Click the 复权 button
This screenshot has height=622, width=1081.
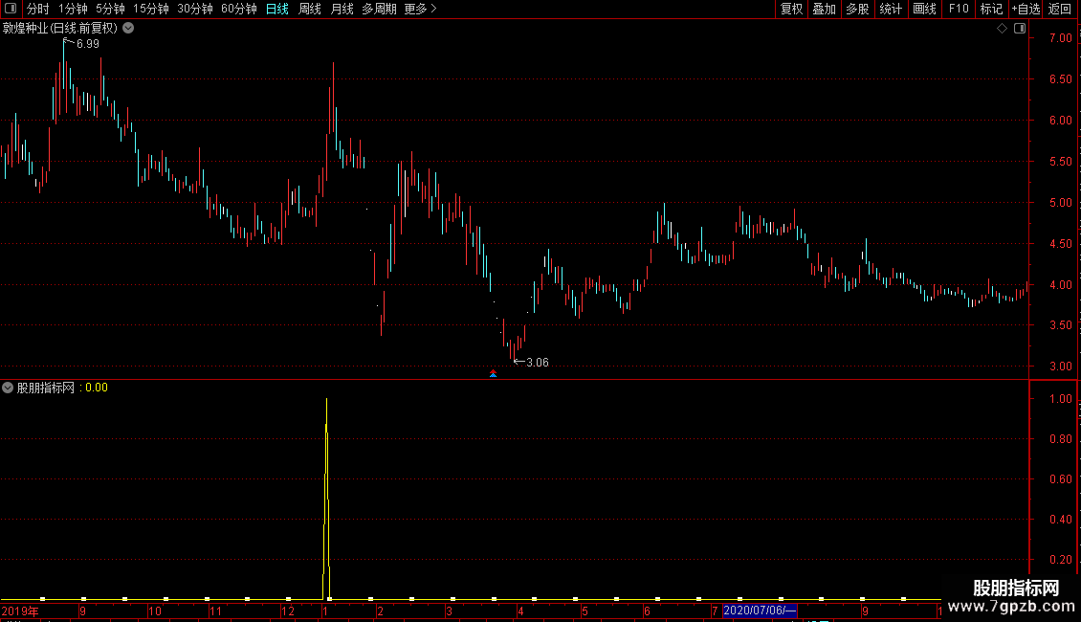point(791,9)
